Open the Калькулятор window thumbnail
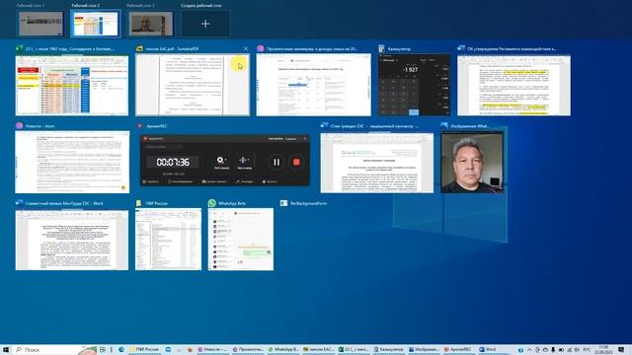Image resolution: width=632 pixels, height=355 pixels. click(414, 85)
